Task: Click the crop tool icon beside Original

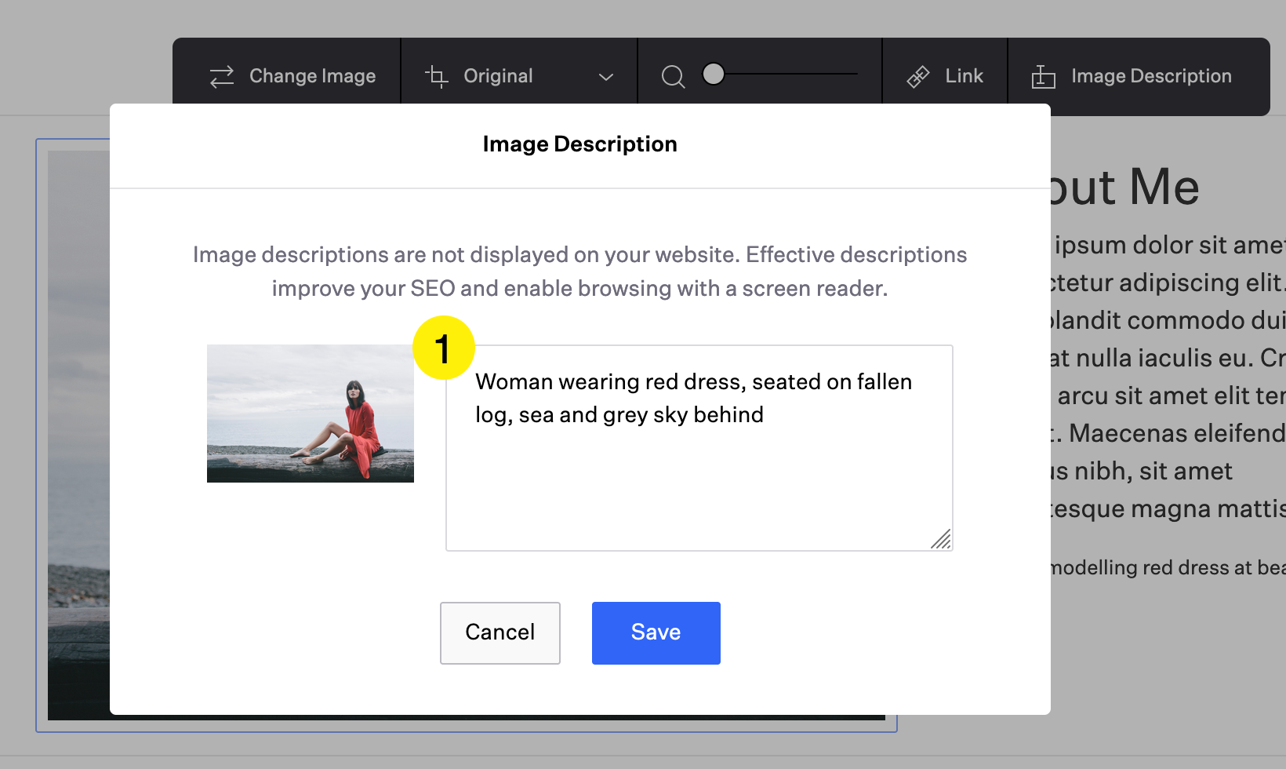Action: 437,76
